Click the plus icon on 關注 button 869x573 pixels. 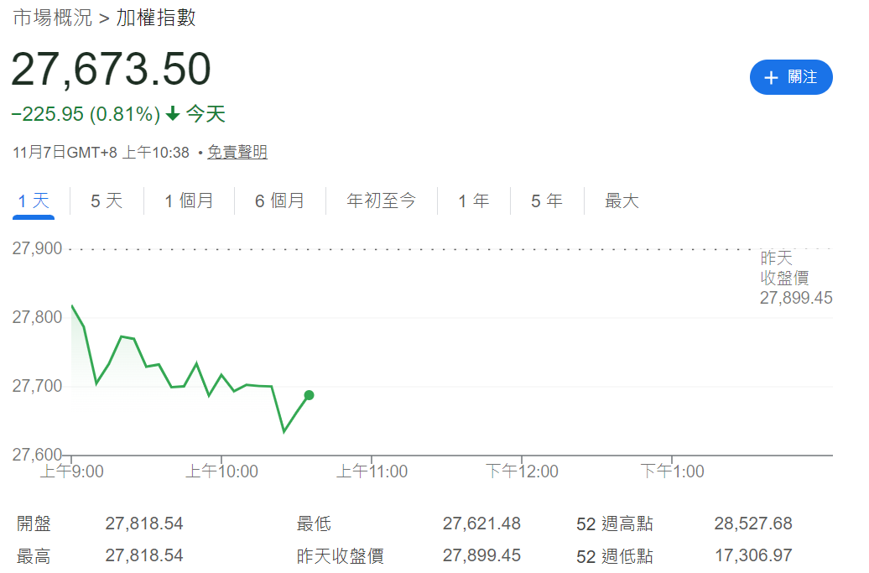(771, 77)
